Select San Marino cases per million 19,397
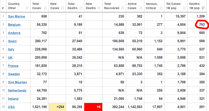This screenshot has width=209, height=111. coord(180,16)
